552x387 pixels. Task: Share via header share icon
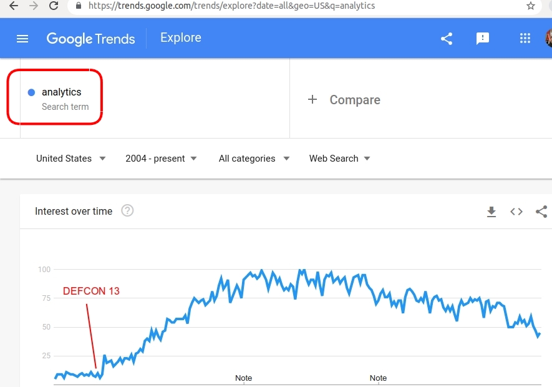click(447, 39)
